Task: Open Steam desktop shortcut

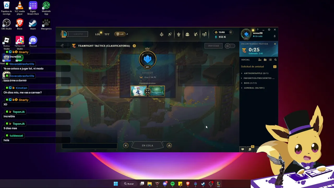Action: point(33,24)
